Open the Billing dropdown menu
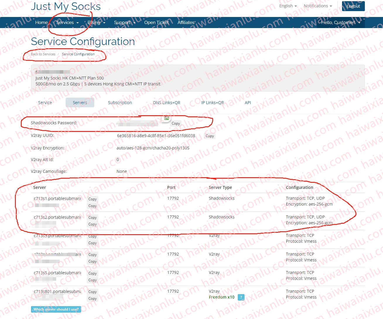 tap(96, 23)
